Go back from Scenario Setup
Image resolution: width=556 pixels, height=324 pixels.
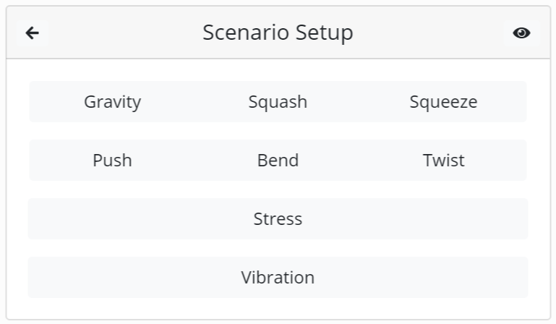33,33
